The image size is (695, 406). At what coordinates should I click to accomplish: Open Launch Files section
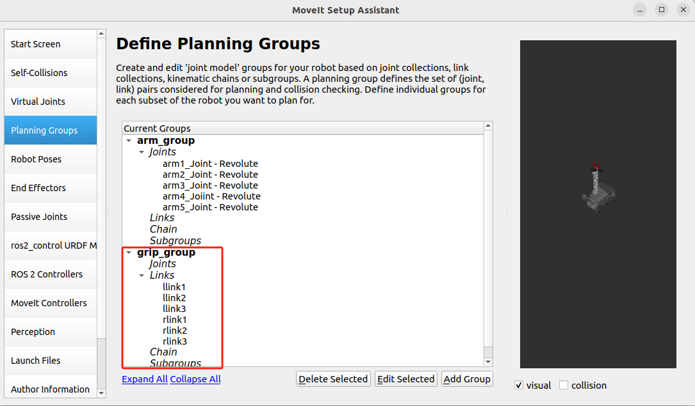(51, 361)
